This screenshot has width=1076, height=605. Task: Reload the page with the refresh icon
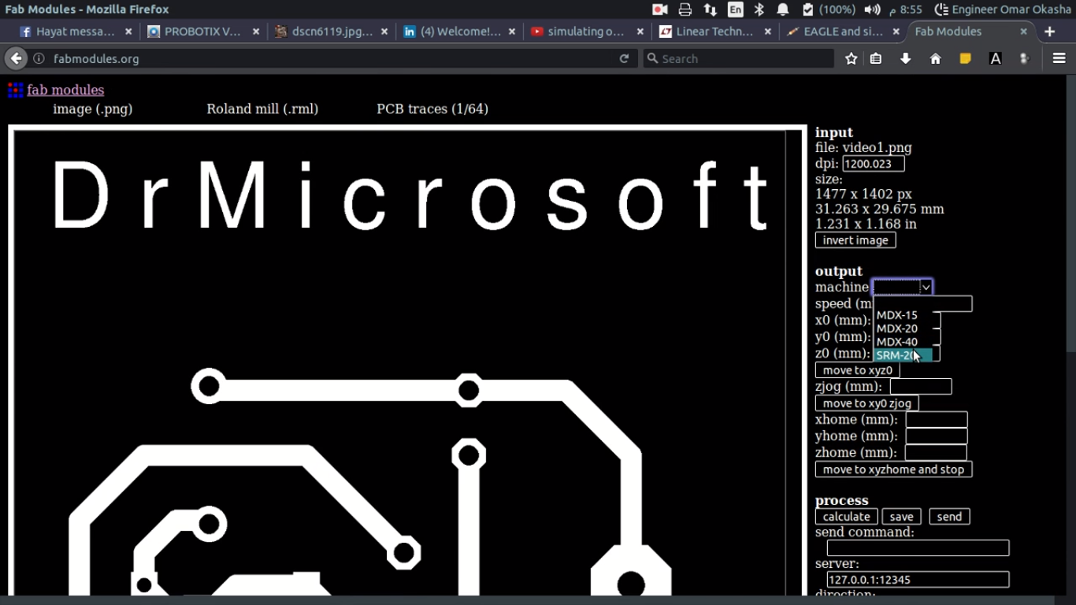[x=624, y=58]
